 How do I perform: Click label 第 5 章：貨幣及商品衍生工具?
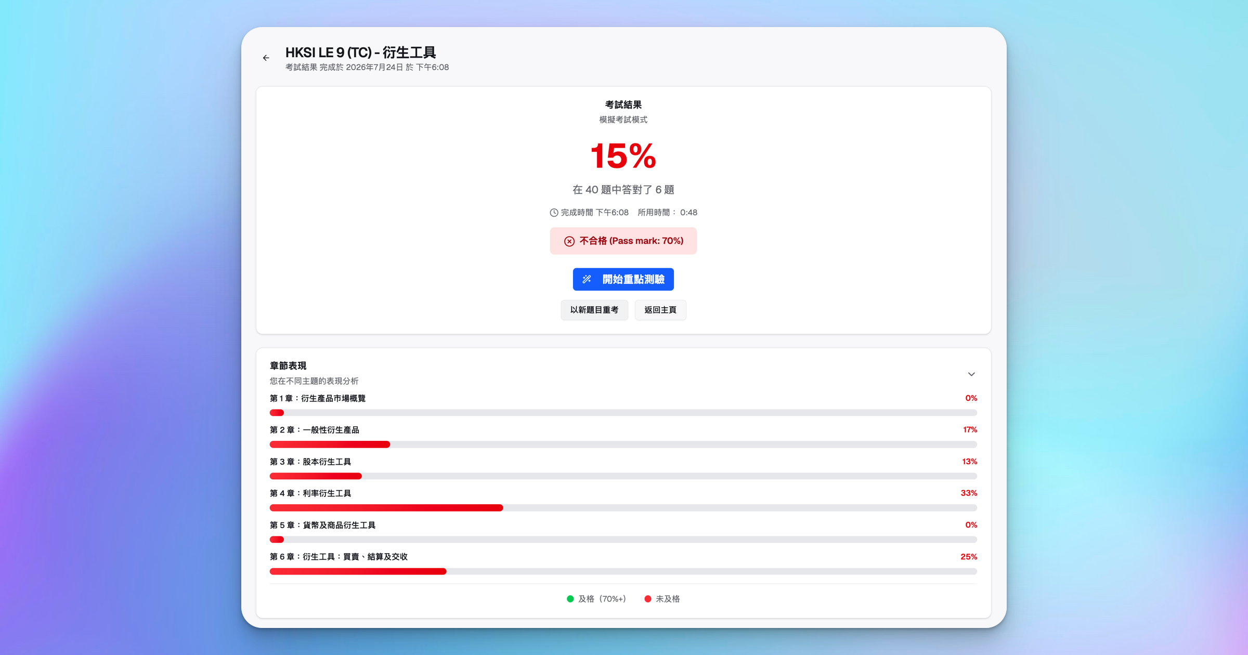coord(322,525)
